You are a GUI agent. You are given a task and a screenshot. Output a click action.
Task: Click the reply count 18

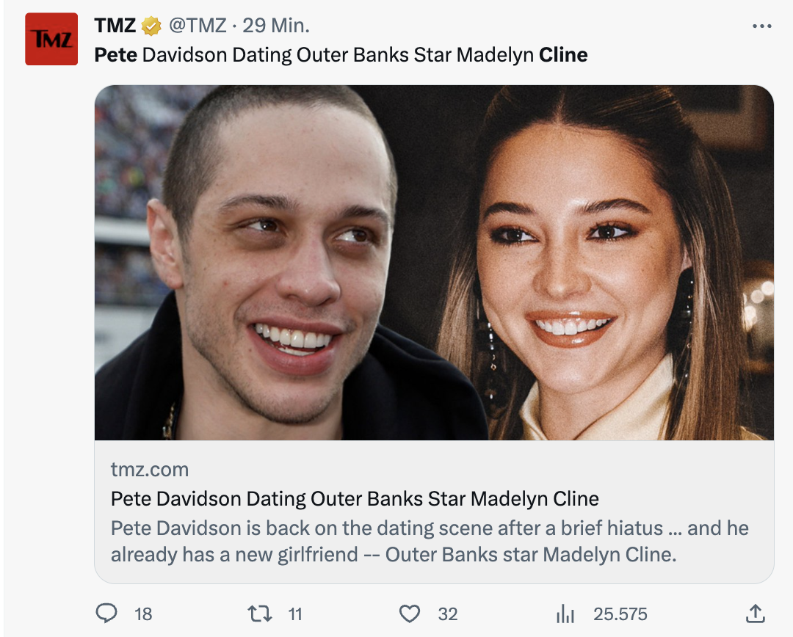[143, 614]
